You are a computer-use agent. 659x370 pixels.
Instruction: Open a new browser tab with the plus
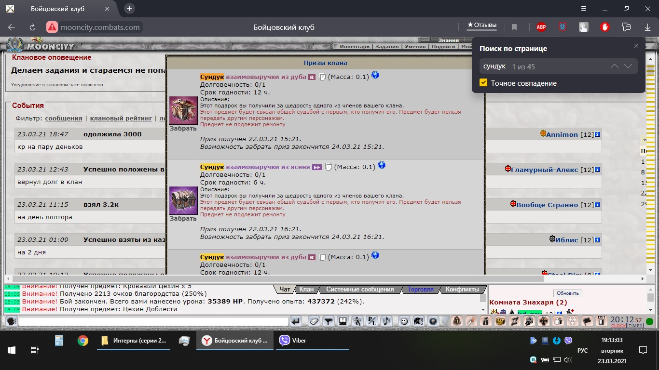[129, 9]
